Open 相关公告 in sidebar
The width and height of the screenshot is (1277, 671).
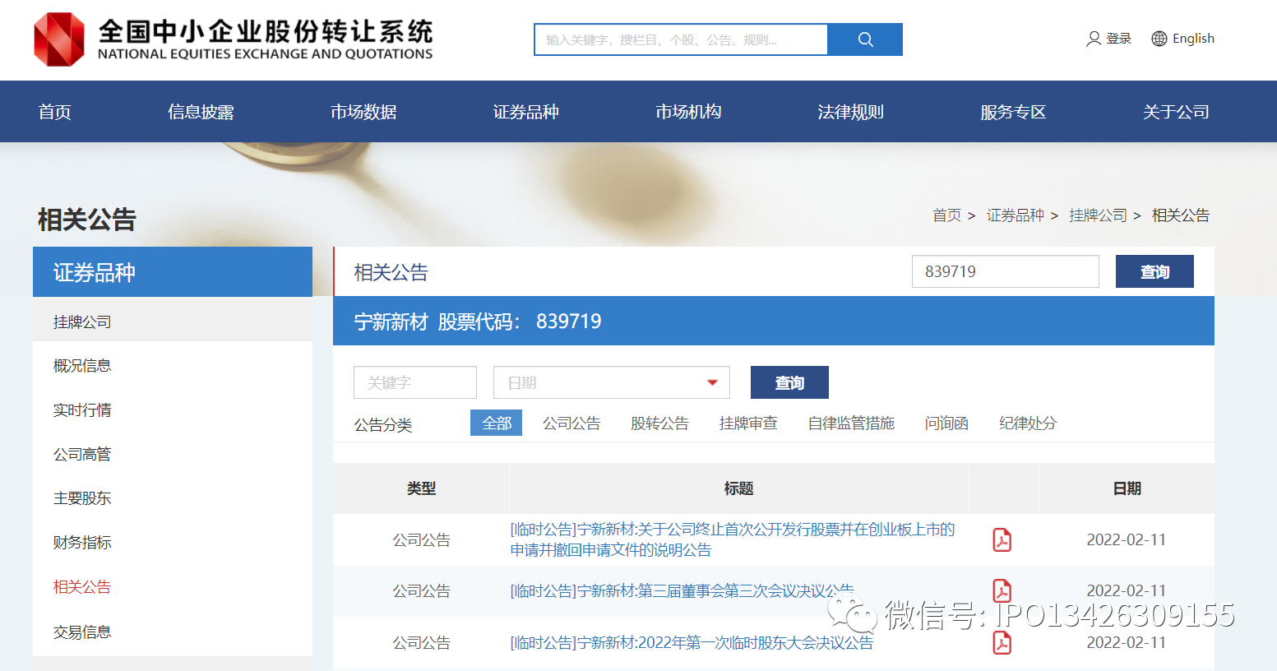(x=82, y=586)
